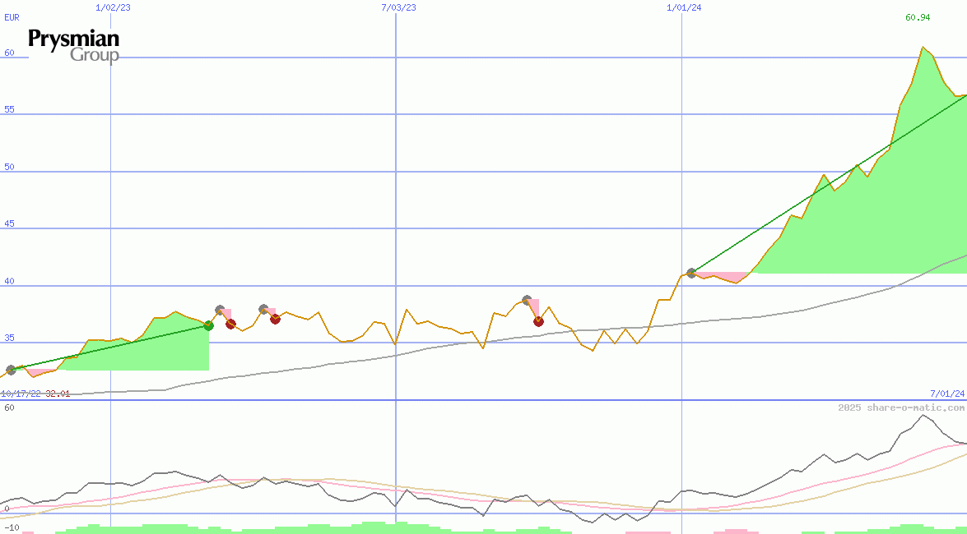967x534 pixels.
Task: Click the gray marker right after the green marker
Action: (x=220, y=311)
